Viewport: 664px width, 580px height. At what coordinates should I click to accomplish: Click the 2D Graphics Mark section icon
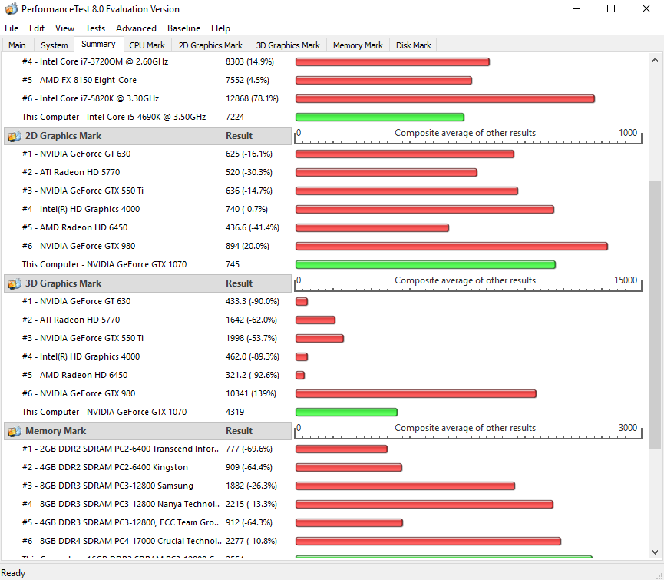[x=15, y=137]
